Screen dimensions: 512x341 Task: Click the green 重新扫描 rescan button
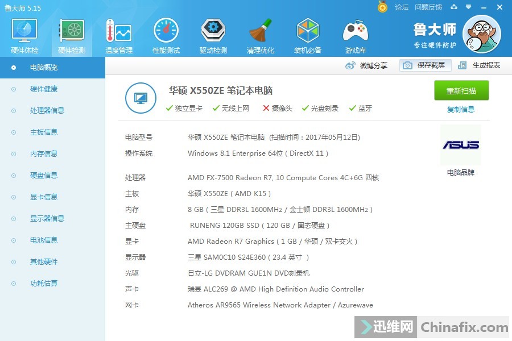tap(461, 90)
